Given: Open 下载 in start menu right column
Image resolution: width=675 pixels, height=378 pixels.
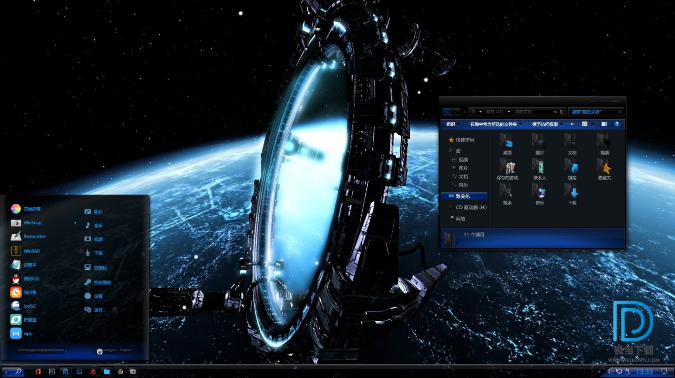Looking at the screenshot, I should click(93, 253).
